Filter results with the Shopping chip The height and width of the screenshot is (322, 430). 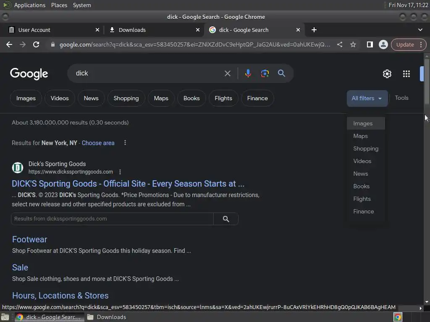[x=126, y=98]
